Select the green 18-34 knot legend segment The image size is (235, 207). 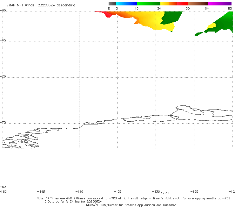pos(149,4)
